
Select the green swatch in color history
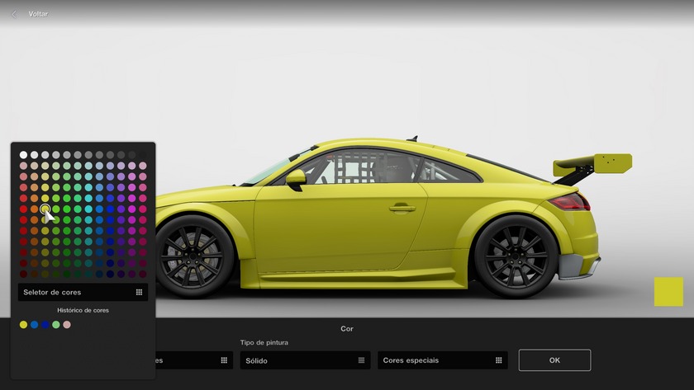tap(56, 325)
